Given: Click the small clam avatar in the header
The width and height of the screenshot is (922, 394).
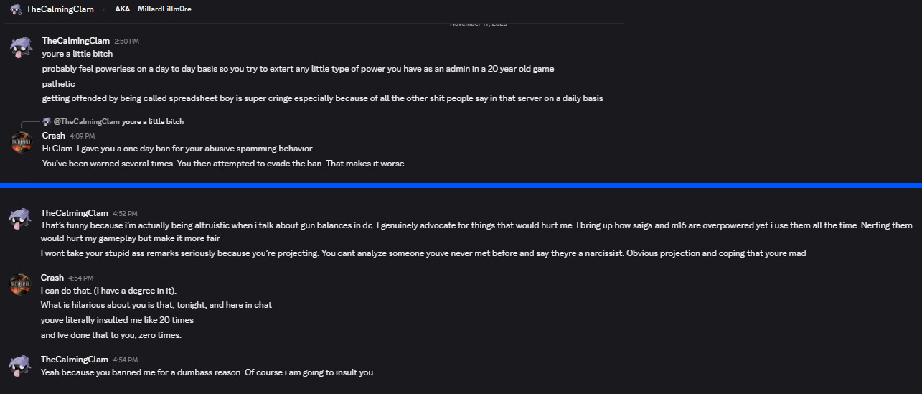Looking at the screenshot, I should [x=16, y=9].
